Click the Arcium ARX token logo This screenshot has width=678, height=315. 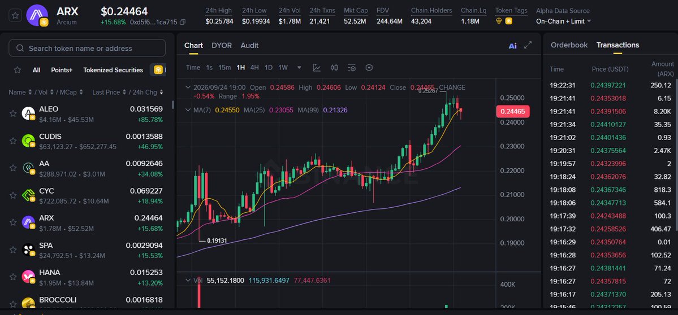click(37, 16)
